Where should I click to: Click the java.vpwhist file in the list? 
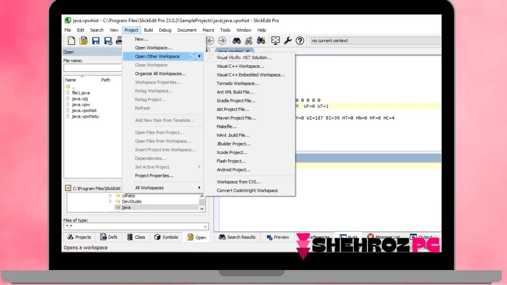(84, 110)
